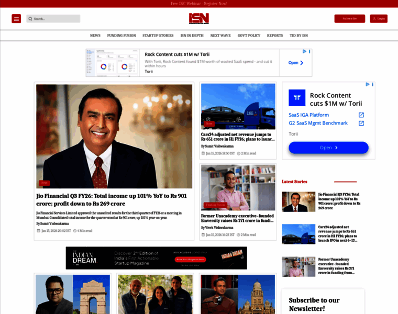Click AdChoices icon on top banner ad
This screenshot has width=398, height=314.
click(304, 52)
